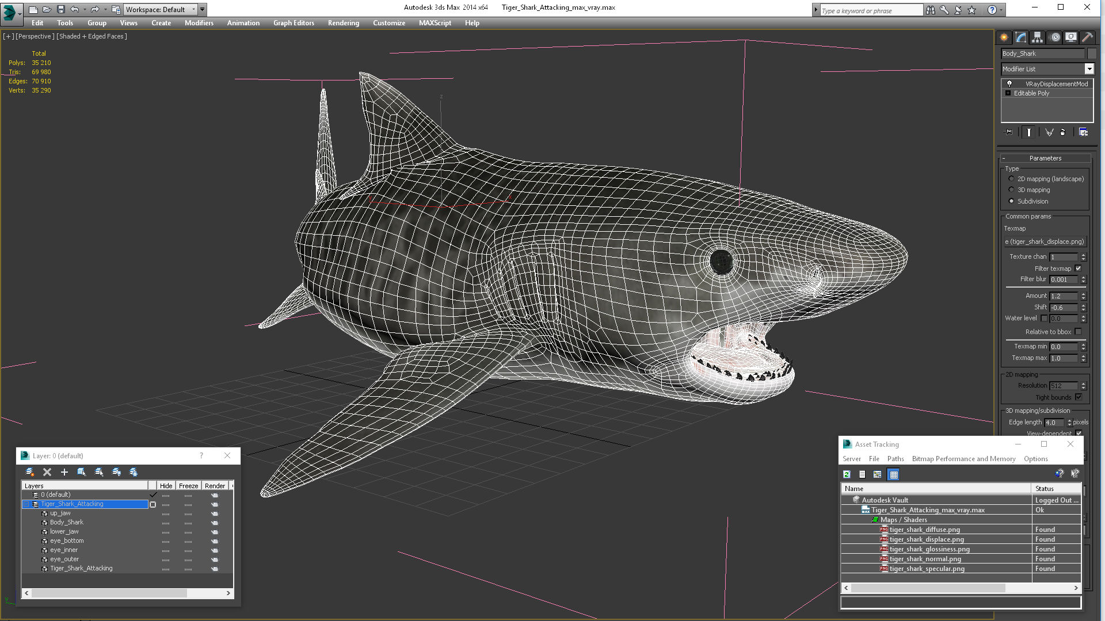Switch Asset Tracking to table view
1105x621 pixels.
pyautogui.click(x=893, y=474)
